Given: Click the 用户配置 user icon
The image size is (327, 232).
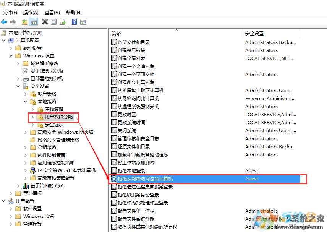Looking at the screenshot, I should pyautogui.click(x=11, y=201).
